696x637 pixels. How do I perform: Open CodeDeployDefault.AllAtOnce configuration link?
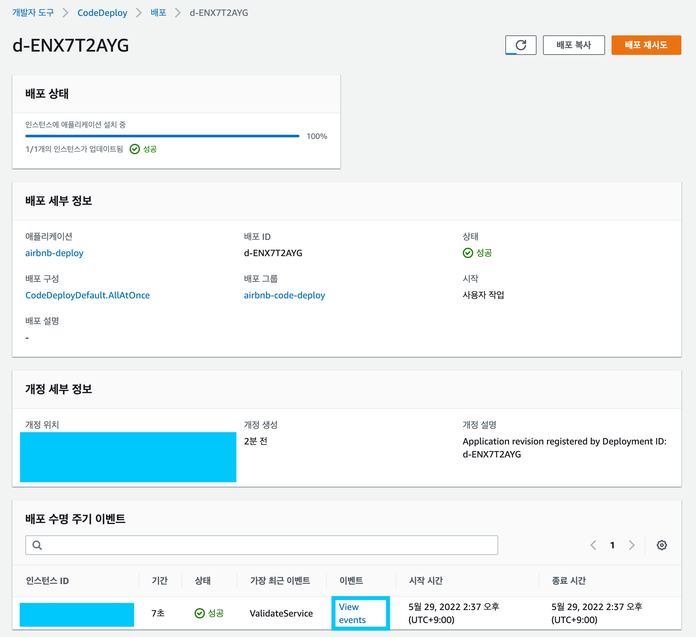[87, 295]
